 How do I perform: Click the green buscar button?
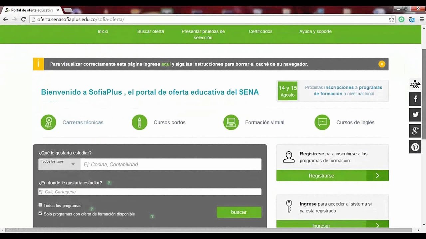tap(239, 212)
